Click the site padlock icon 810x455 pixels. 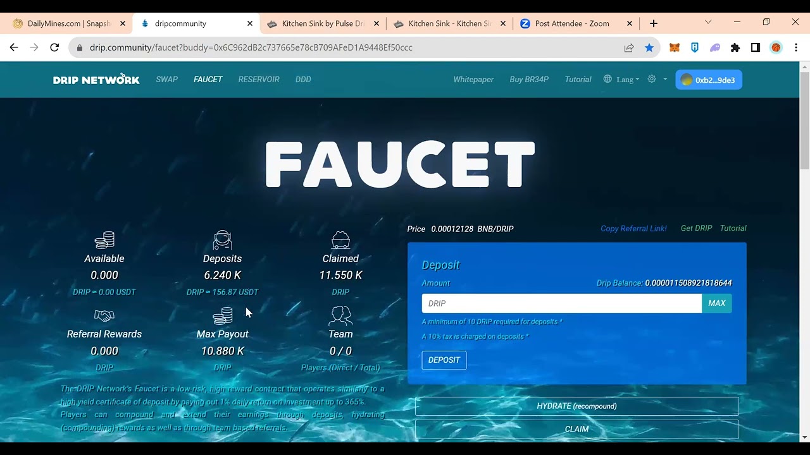(79, 47)
